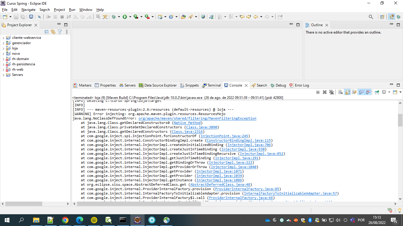403x226 pixels.
Task: Open the Project menu
Action: [x=59, y=10]
